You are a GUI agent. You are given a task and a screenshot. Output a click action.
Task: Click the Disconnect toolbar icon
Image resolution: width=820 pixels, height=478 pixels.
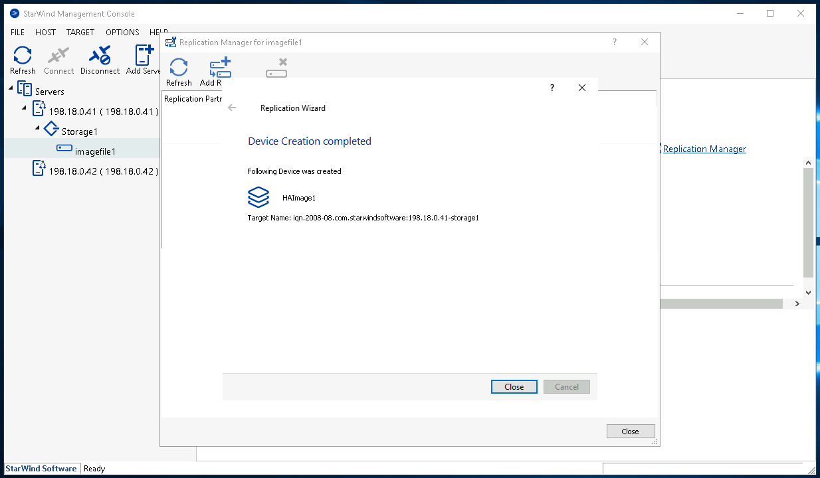point(100,56)
